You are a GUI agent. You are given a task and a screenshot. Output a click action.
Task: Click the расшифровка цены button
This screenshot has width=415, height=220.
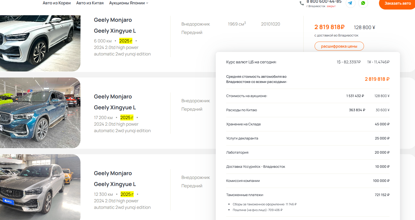[x=339, y=46]
